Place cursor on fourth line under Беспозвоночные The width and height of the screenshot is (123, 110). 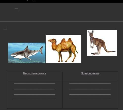35,100
